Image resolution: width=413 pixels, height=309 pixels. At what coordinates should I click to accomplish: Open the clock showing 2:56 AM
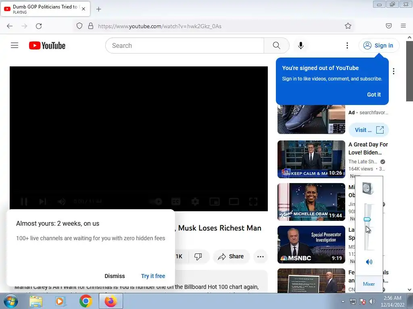(392, 301)
